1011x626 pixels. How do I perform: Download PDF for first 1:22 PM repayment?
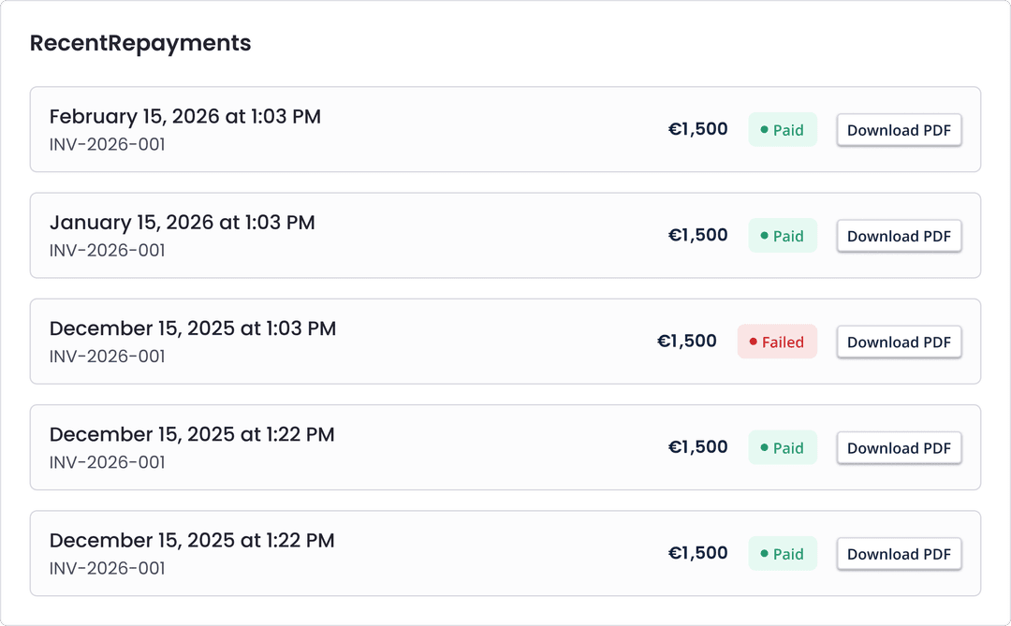[899, 447]
